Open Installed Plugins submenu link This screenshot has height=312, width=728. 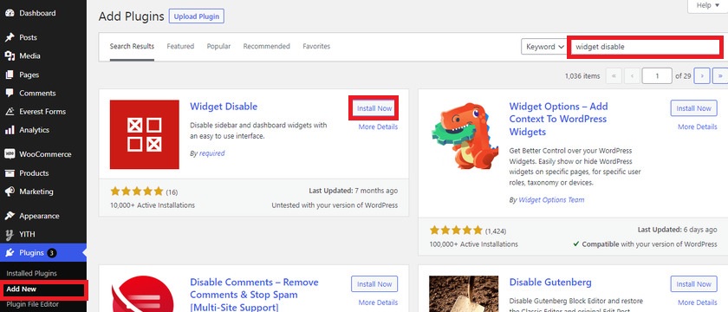[31, 274]
